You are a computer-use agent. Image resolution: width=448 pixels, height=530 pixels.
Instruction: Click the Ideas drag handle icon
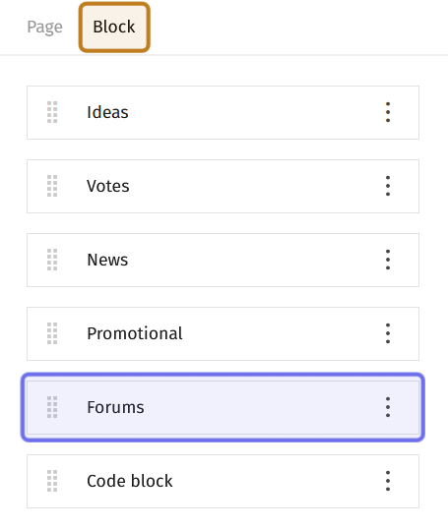[x=52, y=112]
